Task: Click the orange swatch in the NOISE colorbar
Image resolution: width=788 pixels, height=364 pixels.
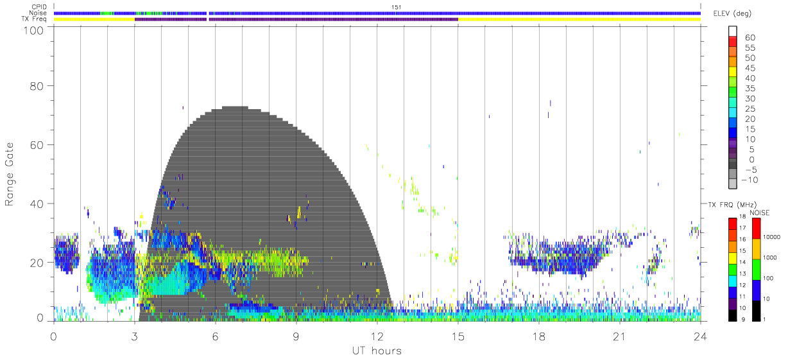Action: click(757, 248)
